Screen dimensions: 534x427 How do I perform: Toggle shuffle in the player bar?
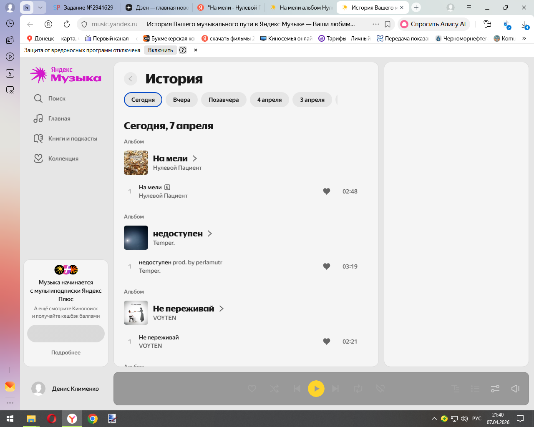tap(275, 389)
